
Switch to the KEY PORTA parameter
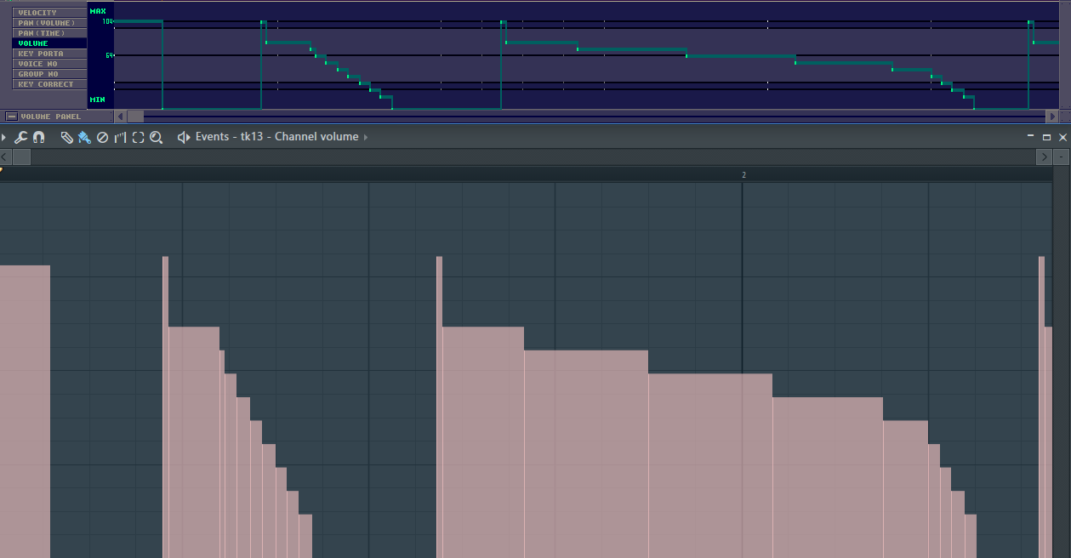[x=49, y=54]
